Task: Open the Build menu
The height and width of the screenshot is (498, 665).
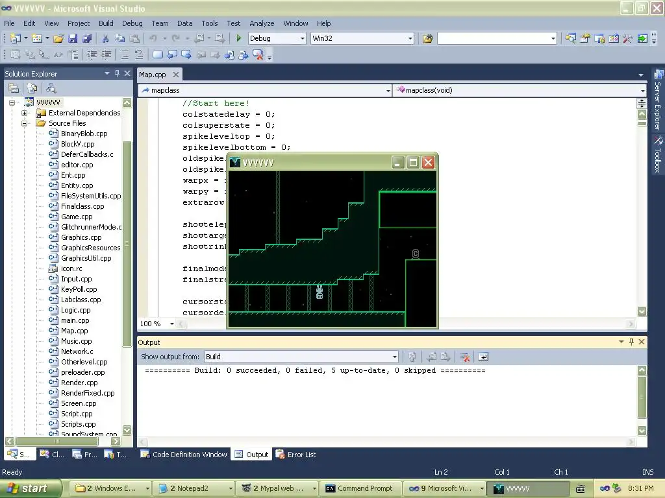Action: pos(106,23)
